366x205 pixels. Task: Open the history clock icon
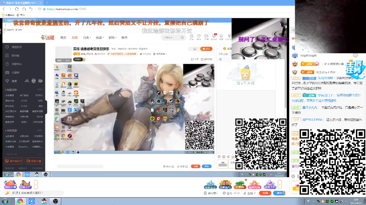(191, 37)
